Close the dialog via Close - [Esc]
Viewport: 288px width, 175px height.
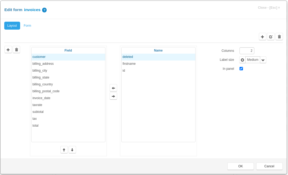[269, 8]
